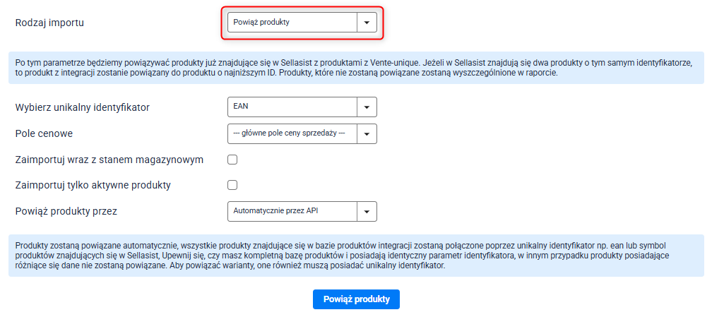
Task: Click the 'Zaimportuj wraz z stanem magazynowym' label
Action: 109,160
